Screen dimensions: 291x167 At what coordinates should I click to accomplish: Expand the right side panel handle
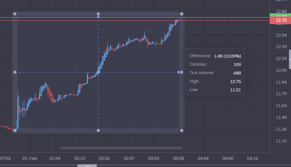[x=290, y=59]
